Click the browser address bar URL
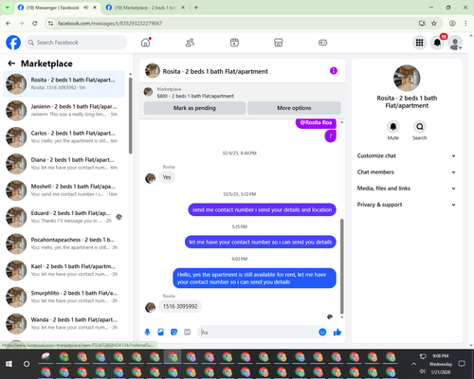 (110, 24)
